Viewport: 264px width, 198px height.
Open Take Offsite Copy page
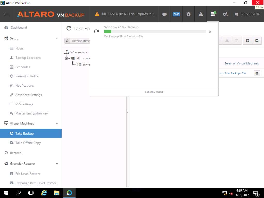coord(28,143)
